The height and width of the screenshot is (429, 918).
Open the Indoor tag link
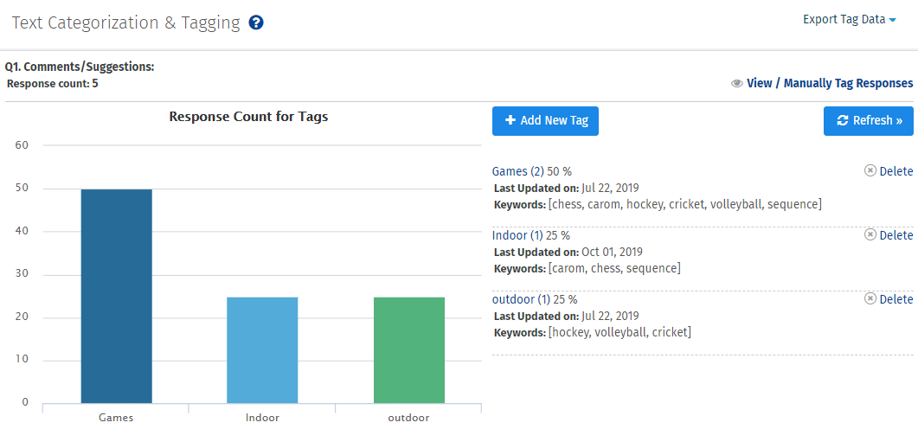click(510, 235)
